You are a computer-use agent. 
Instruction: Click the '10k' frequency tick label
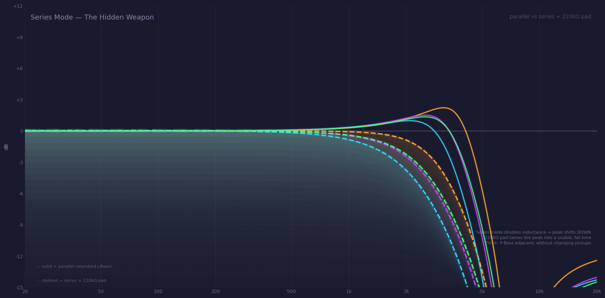point(539,291)
